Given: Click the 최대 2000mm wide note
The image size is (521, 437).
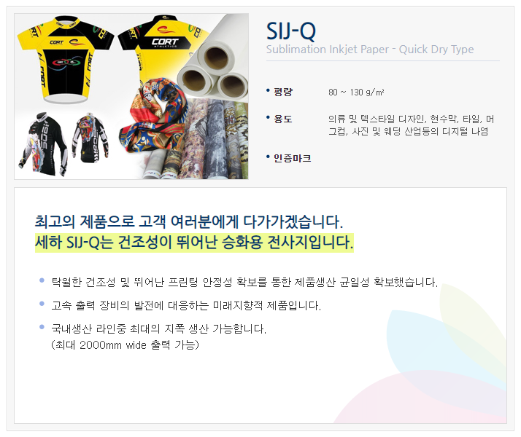Looking at the screenshot, I should [125, 345].
